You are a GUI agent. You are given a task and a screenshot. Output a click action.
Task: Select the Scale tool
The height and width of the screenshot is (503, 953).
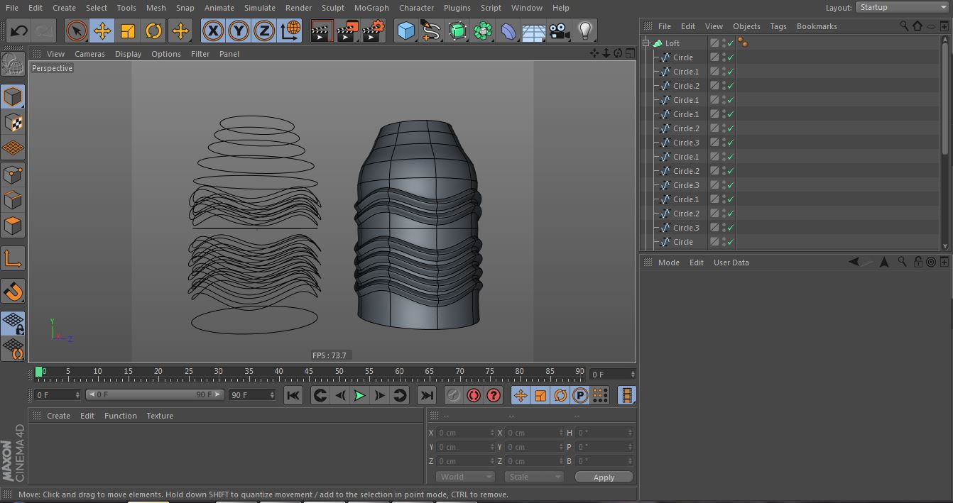[128, 31]
